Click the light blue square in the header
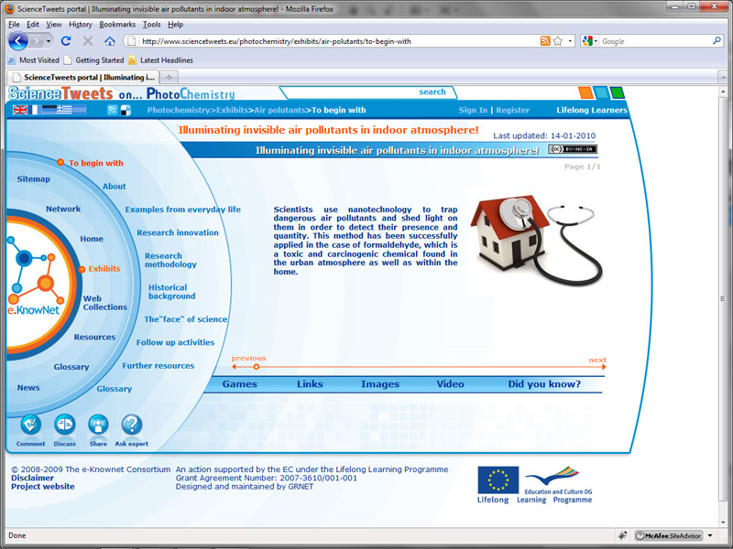The image size is (733, 549). 602,92
